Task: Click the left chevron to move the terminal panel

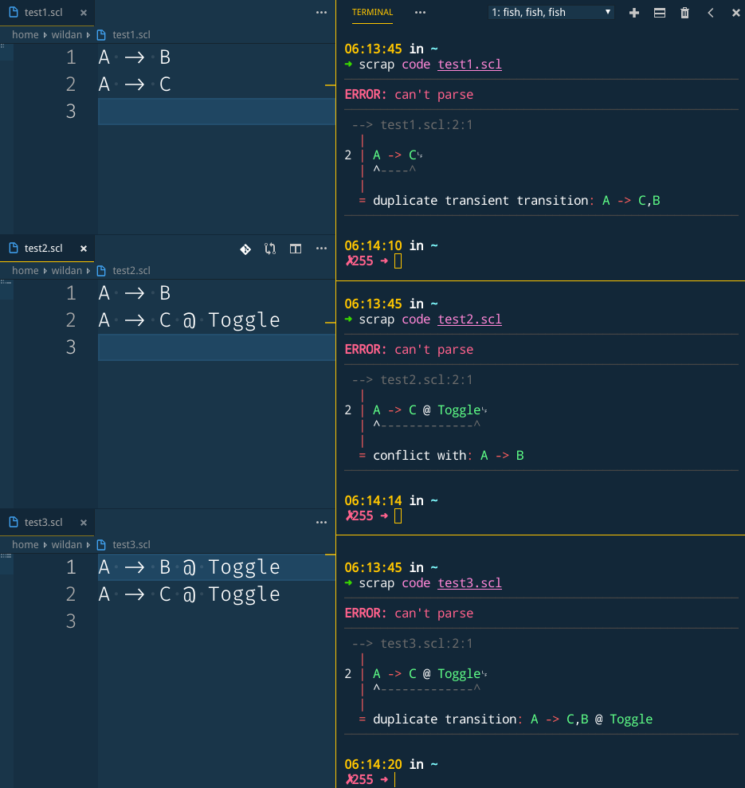Action: [710, 13]
